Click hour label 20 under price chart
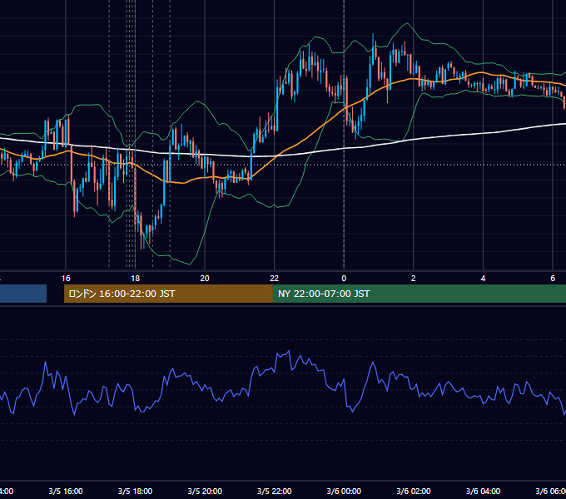 click(205, 279)
